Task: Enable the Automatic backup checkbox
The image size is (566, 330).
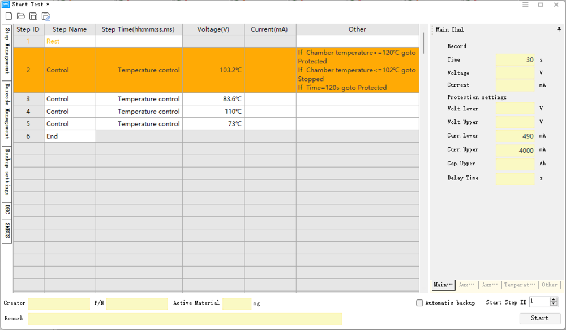Action: pos(419,303)
